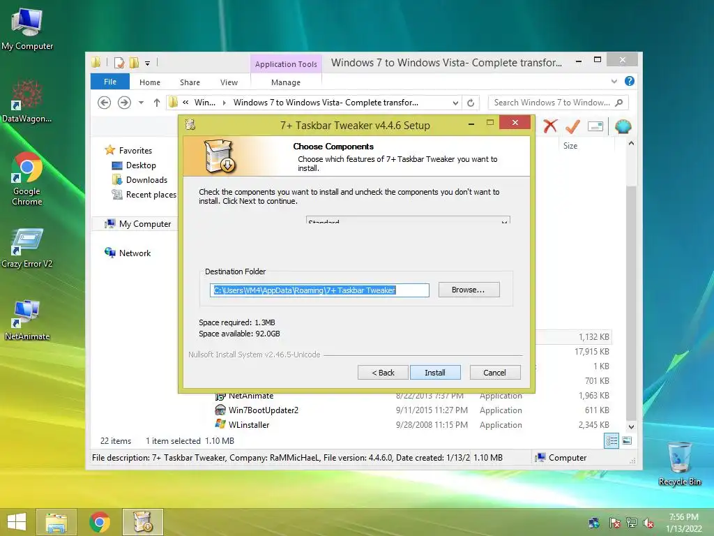714x536 pixels.
Task: Open Explorer help question mark
Action: (630, 81)
